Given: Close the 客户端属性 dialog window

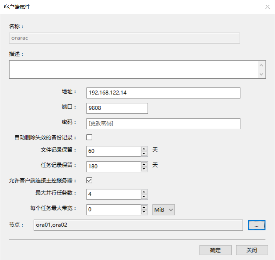Looking at the screenshot, I should click(x=267, y=7).
